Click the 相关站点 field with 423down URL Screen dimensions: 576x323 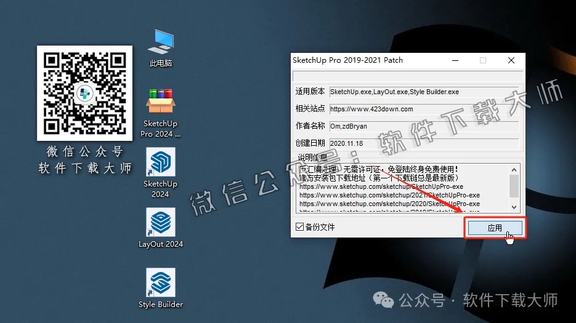point(424,109)
